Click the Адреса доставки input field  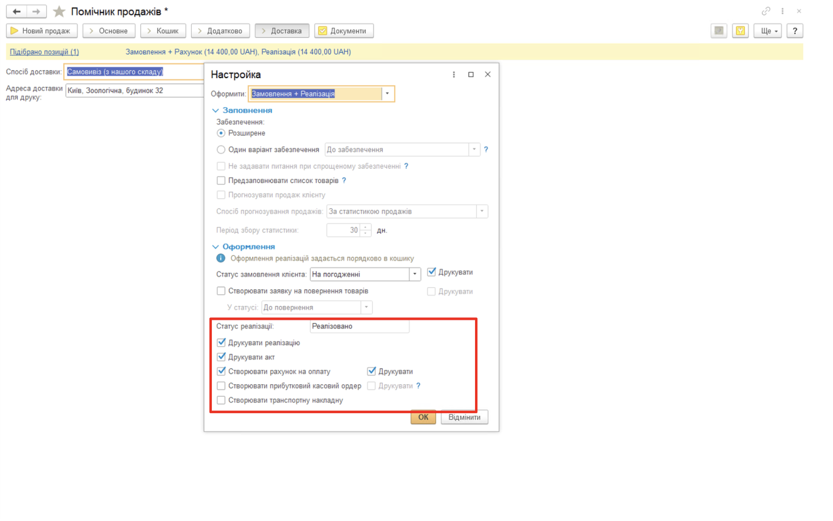134,91
